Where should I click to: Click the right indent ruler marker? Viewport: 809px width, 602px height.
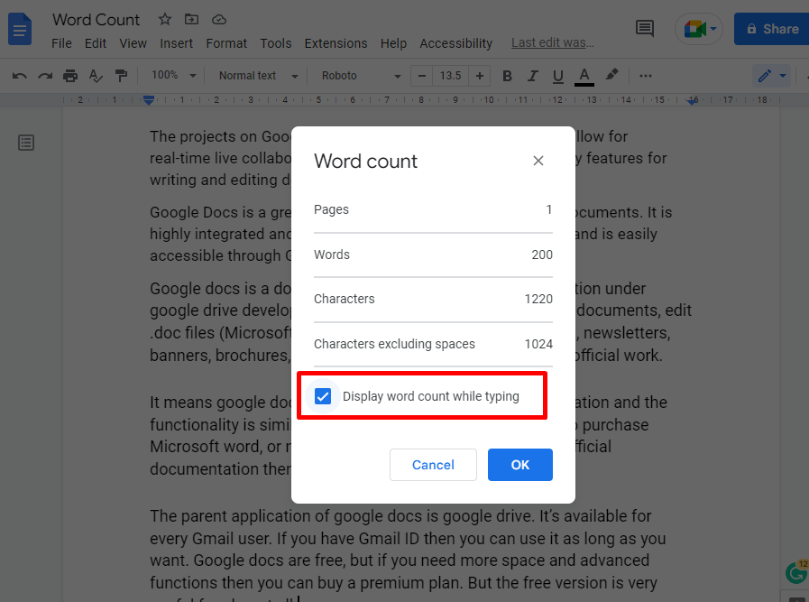point(693,101)
